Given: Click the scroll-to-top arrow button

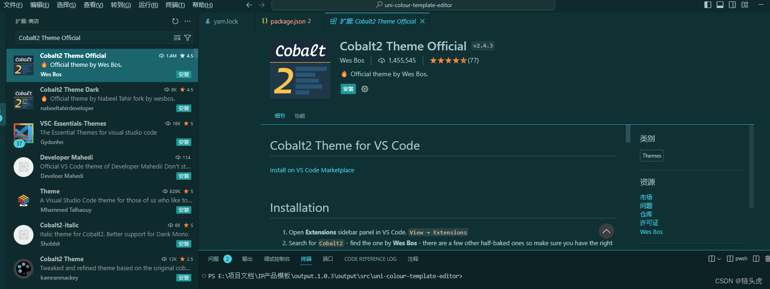Looking at the screenshot, I should [606, 231].
